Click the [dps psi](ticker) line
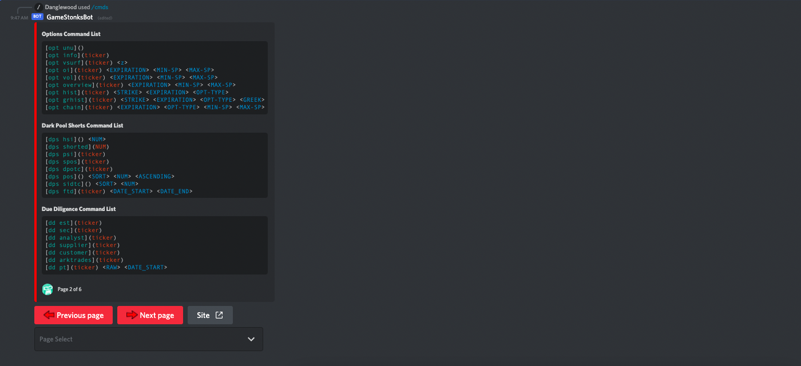 76,154
